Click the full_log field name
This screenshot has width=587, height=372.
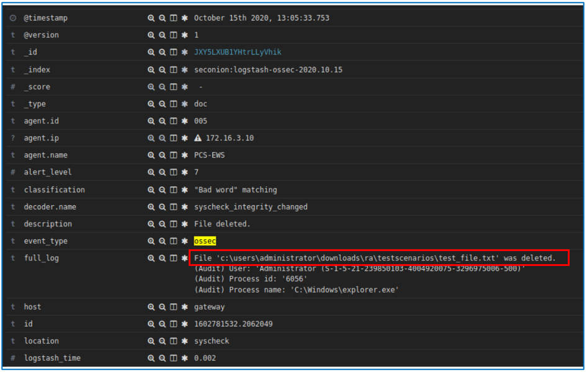tap(41, 259)
